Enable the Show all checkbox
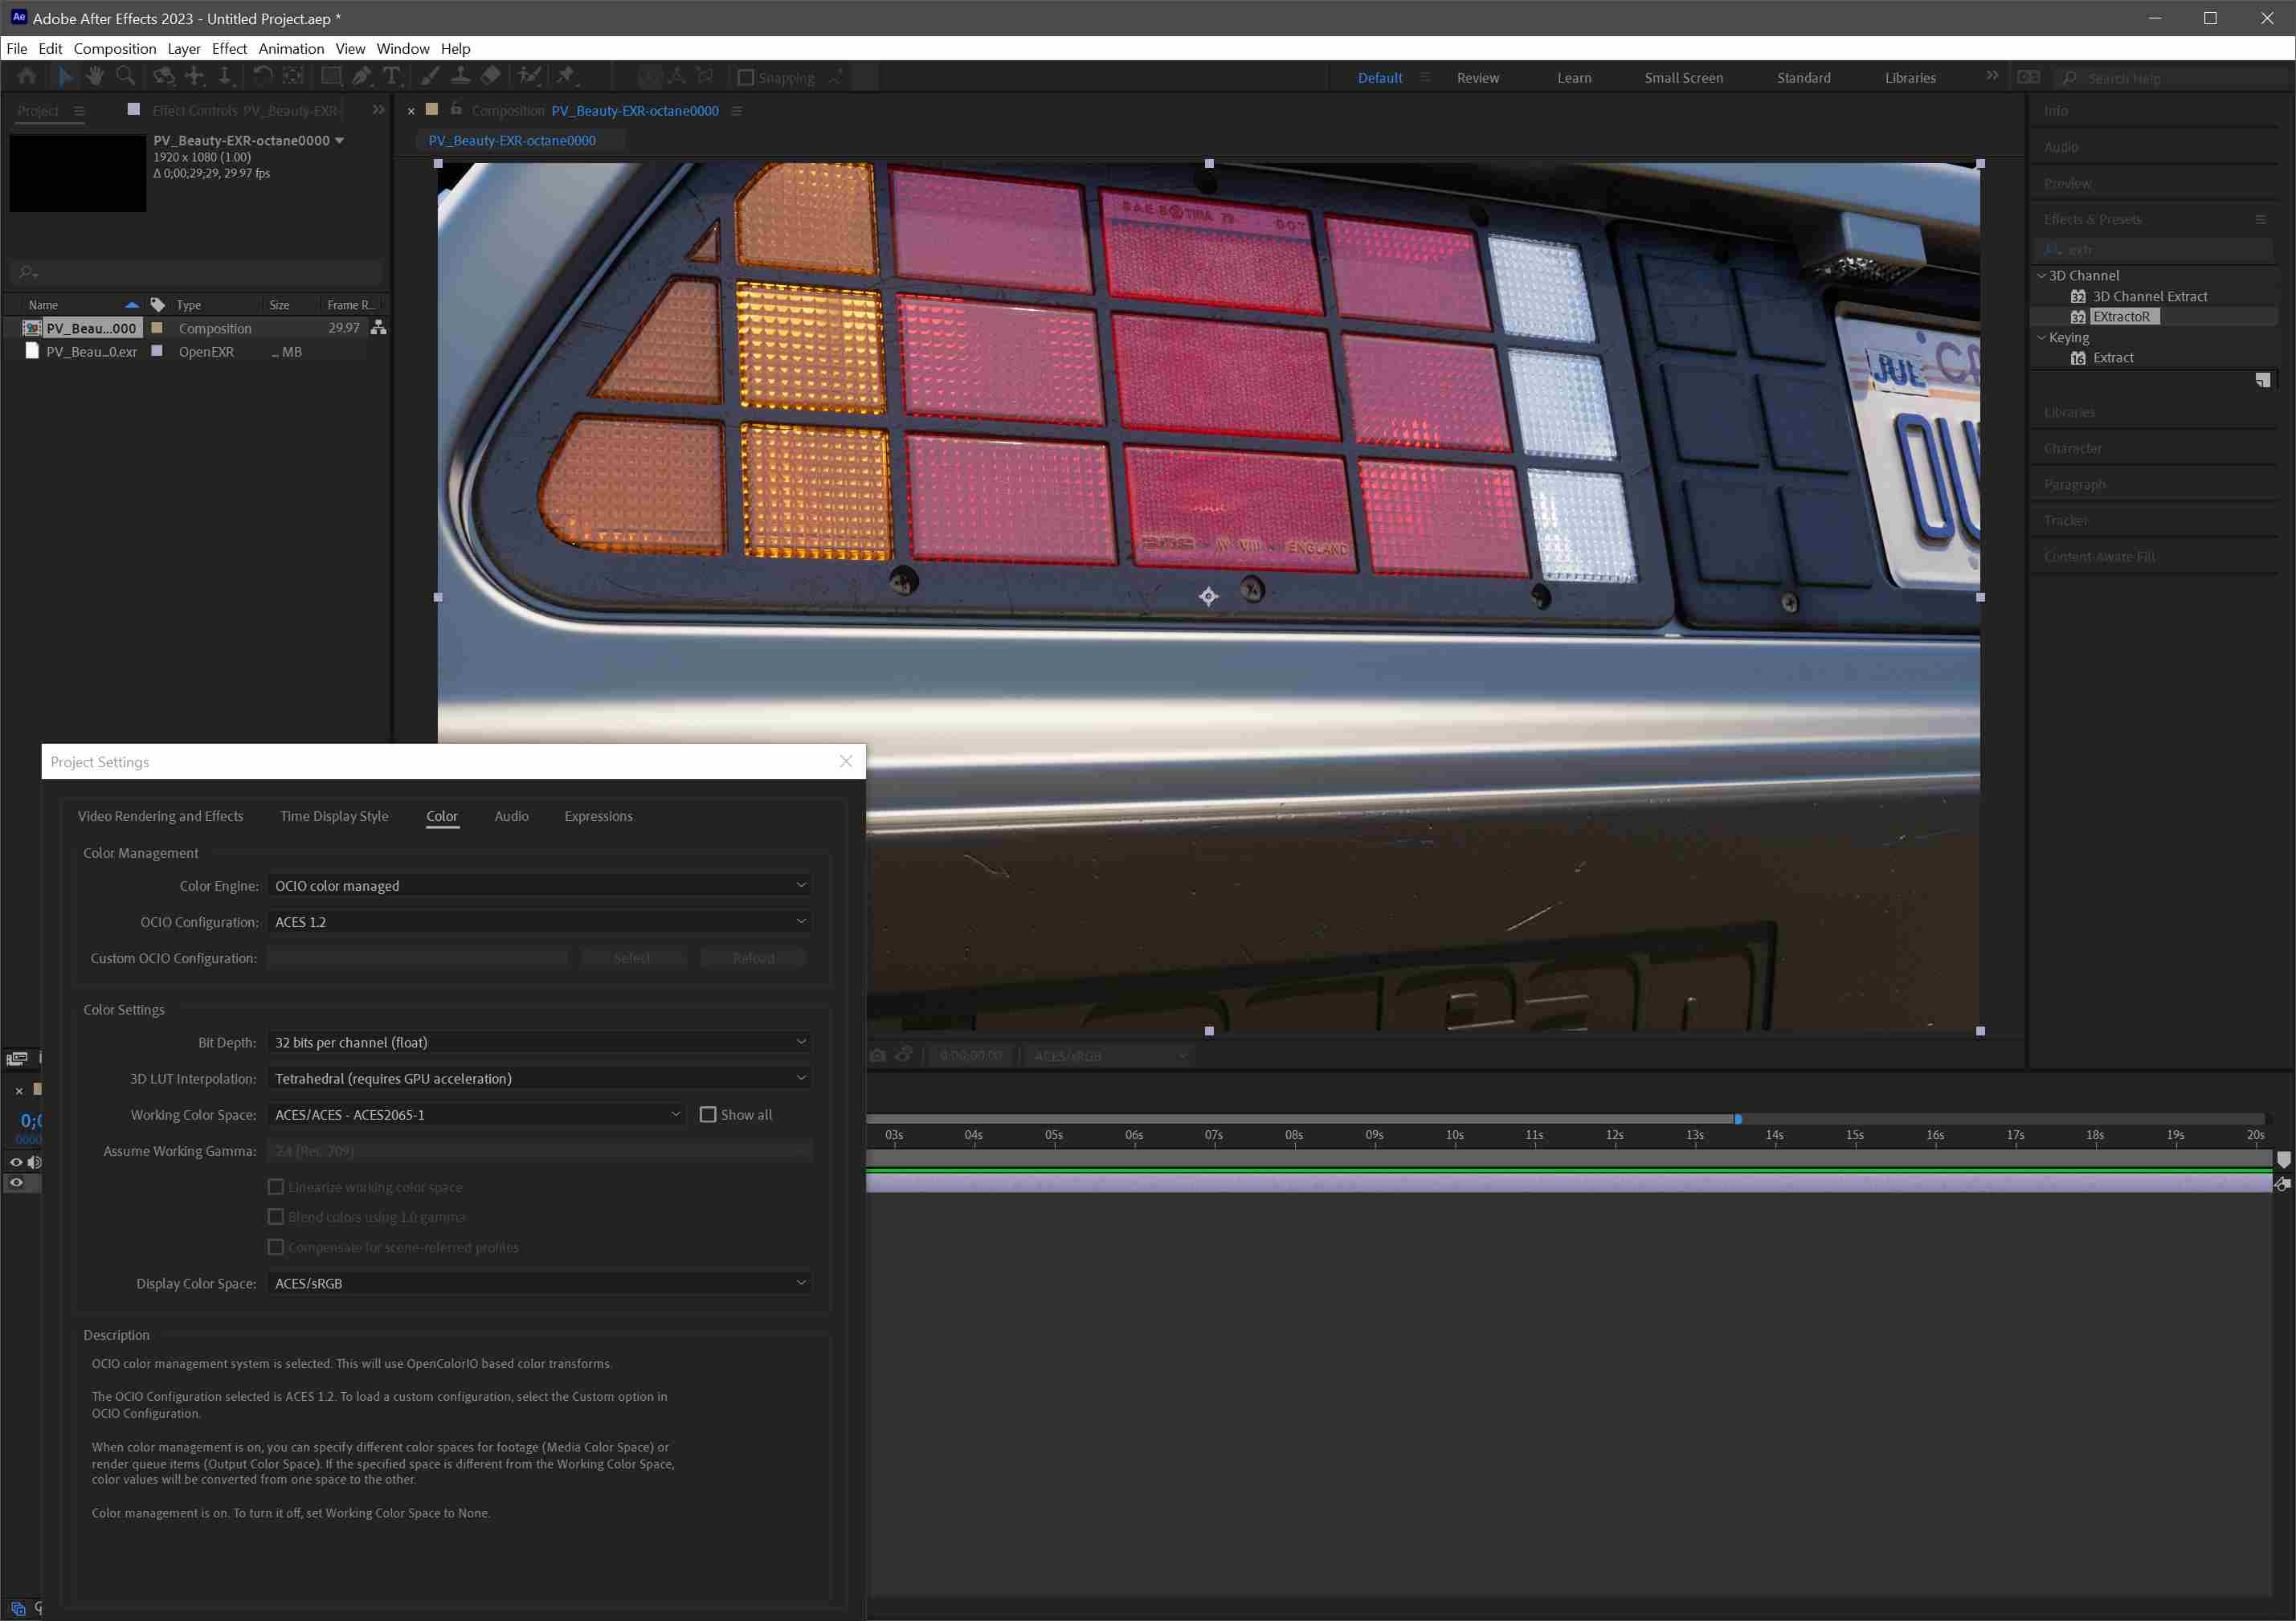The width and height of the screenshot is (2296, 1621). 709,1114
